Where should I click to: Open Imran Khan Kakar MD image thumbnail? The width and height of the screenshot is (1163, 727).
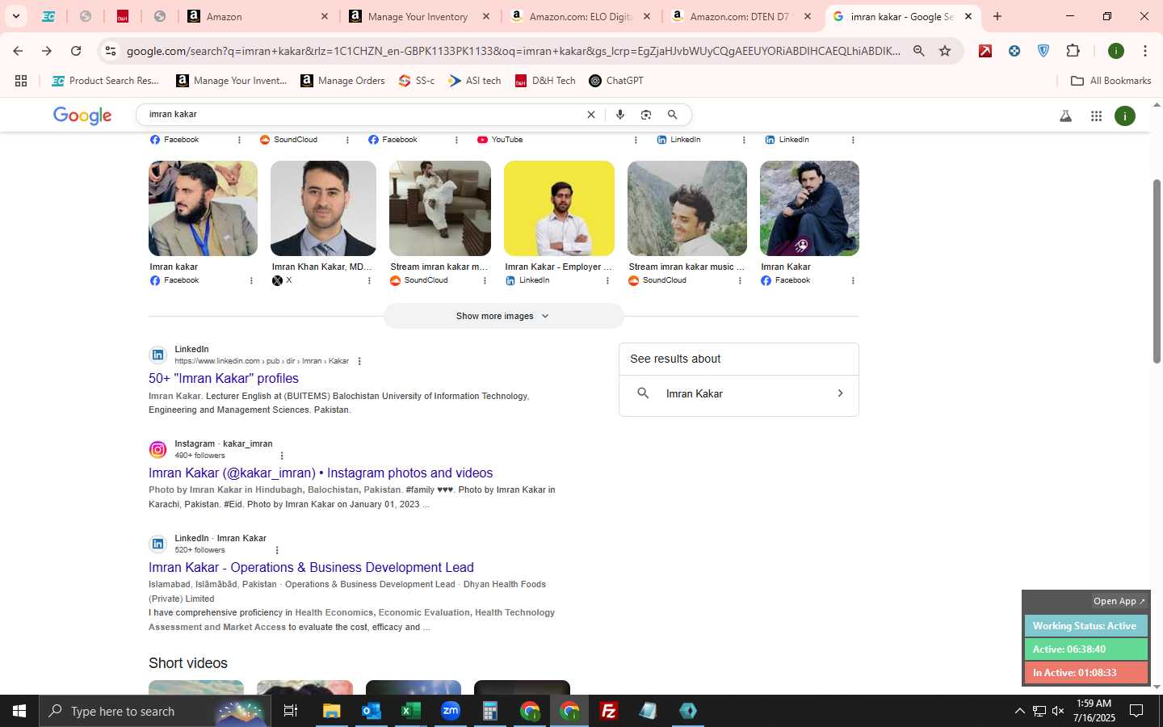(323, 208)
